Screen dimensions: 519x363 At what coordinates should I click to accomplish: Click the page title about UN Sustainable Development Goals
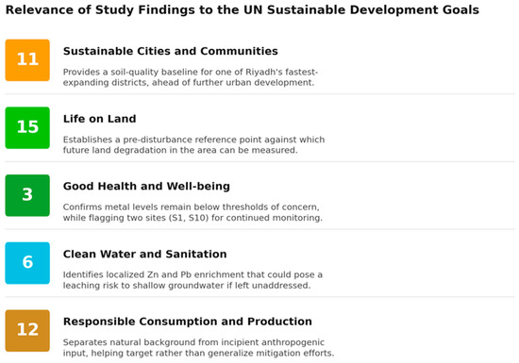coord(243,10)
